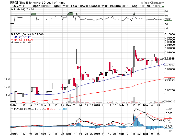Screen dimensions: 179x136
Task: Click the 0.00250 price axis label
Action: [x=170, y=90]
